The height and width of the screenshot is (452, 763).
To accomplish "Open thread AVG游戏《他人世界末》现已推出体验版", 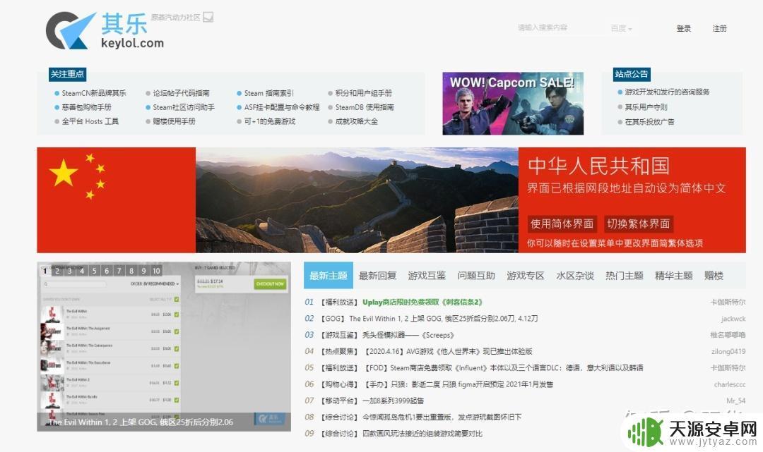I will coord(448,351).
